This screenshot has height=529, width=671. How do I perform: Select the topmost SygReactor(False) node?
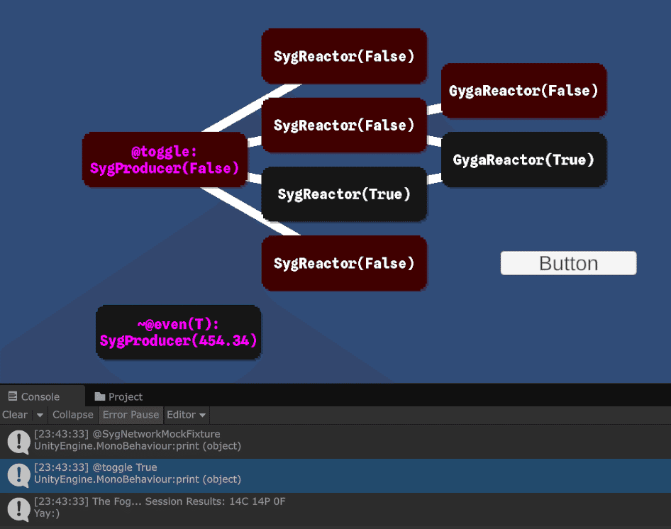(x=344, y=56)
